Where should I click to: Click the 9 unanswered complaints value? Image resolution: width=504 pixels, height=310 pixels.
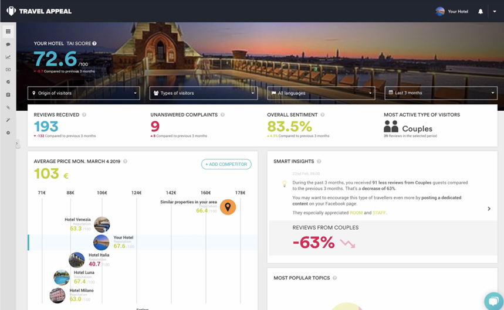coord(155,127)
